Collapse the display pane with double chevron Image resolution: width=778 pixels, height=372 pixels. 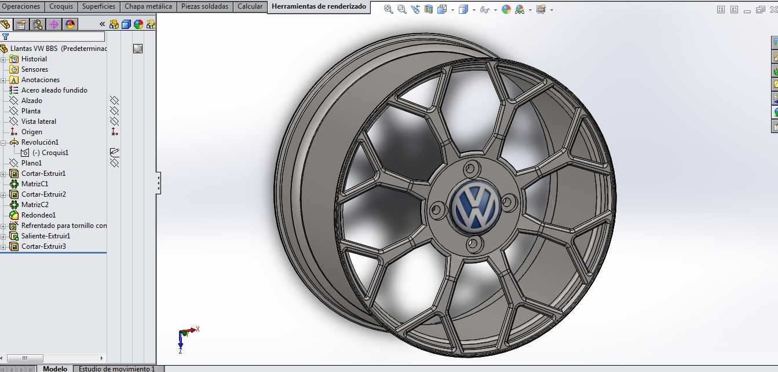103,24
